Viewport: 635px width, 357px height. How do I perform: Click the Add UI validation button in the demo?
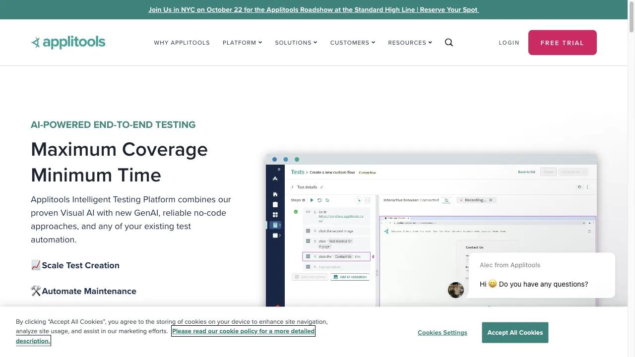pos(350,277)
